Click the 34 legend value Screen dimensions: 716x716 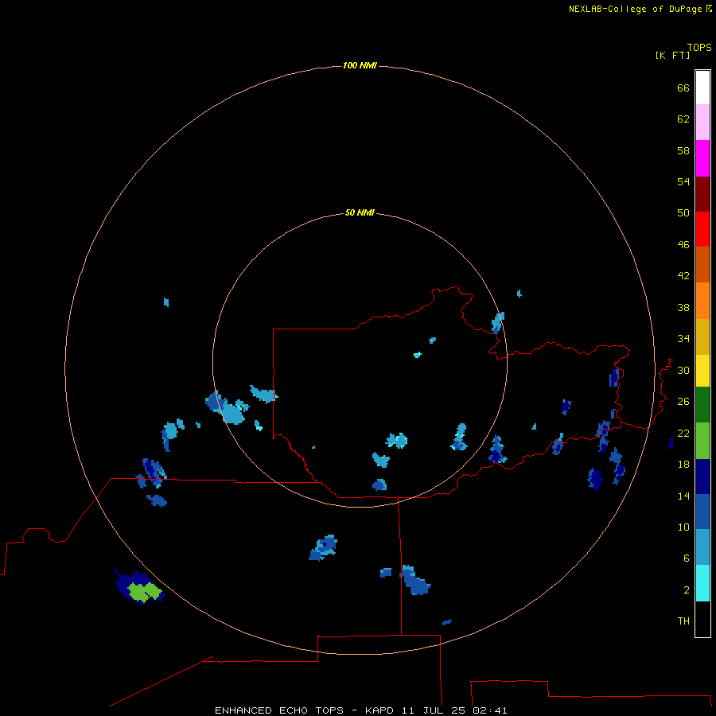pos(683,338)
